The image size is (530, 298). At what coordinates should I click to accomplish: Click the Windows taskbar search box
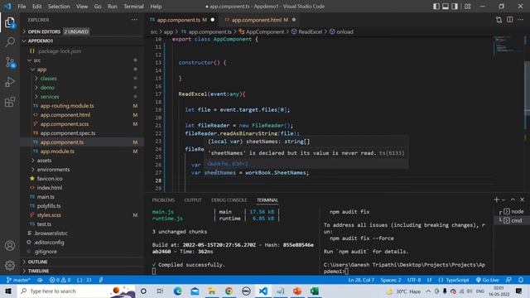[x=77, y=291]
